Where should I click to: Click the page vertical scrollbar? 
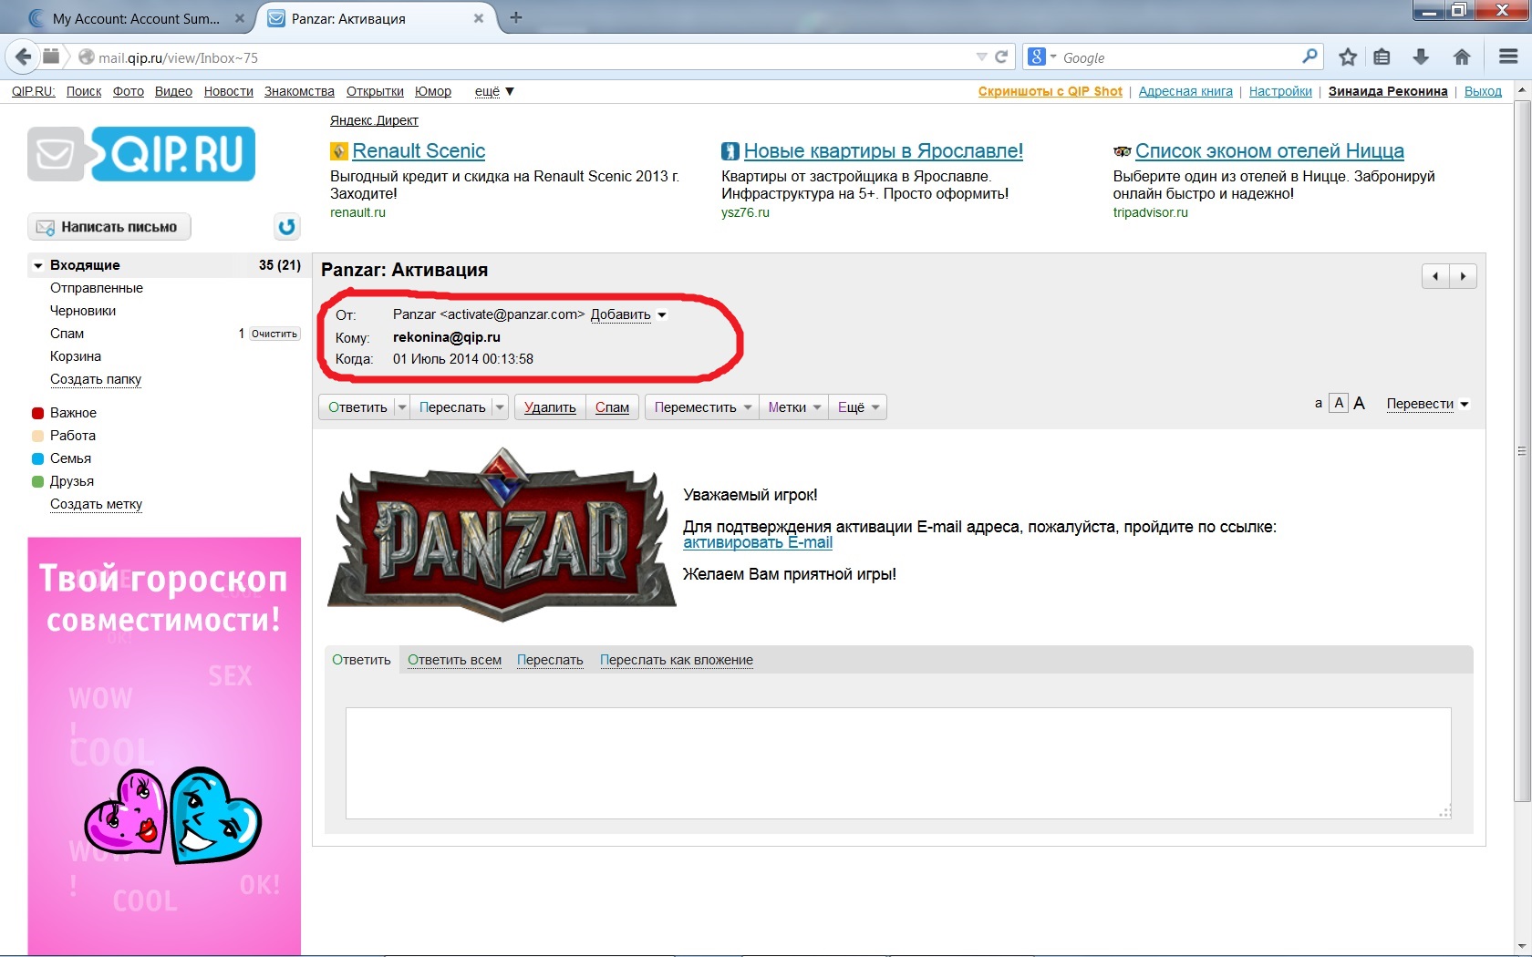pos(1521,450)
